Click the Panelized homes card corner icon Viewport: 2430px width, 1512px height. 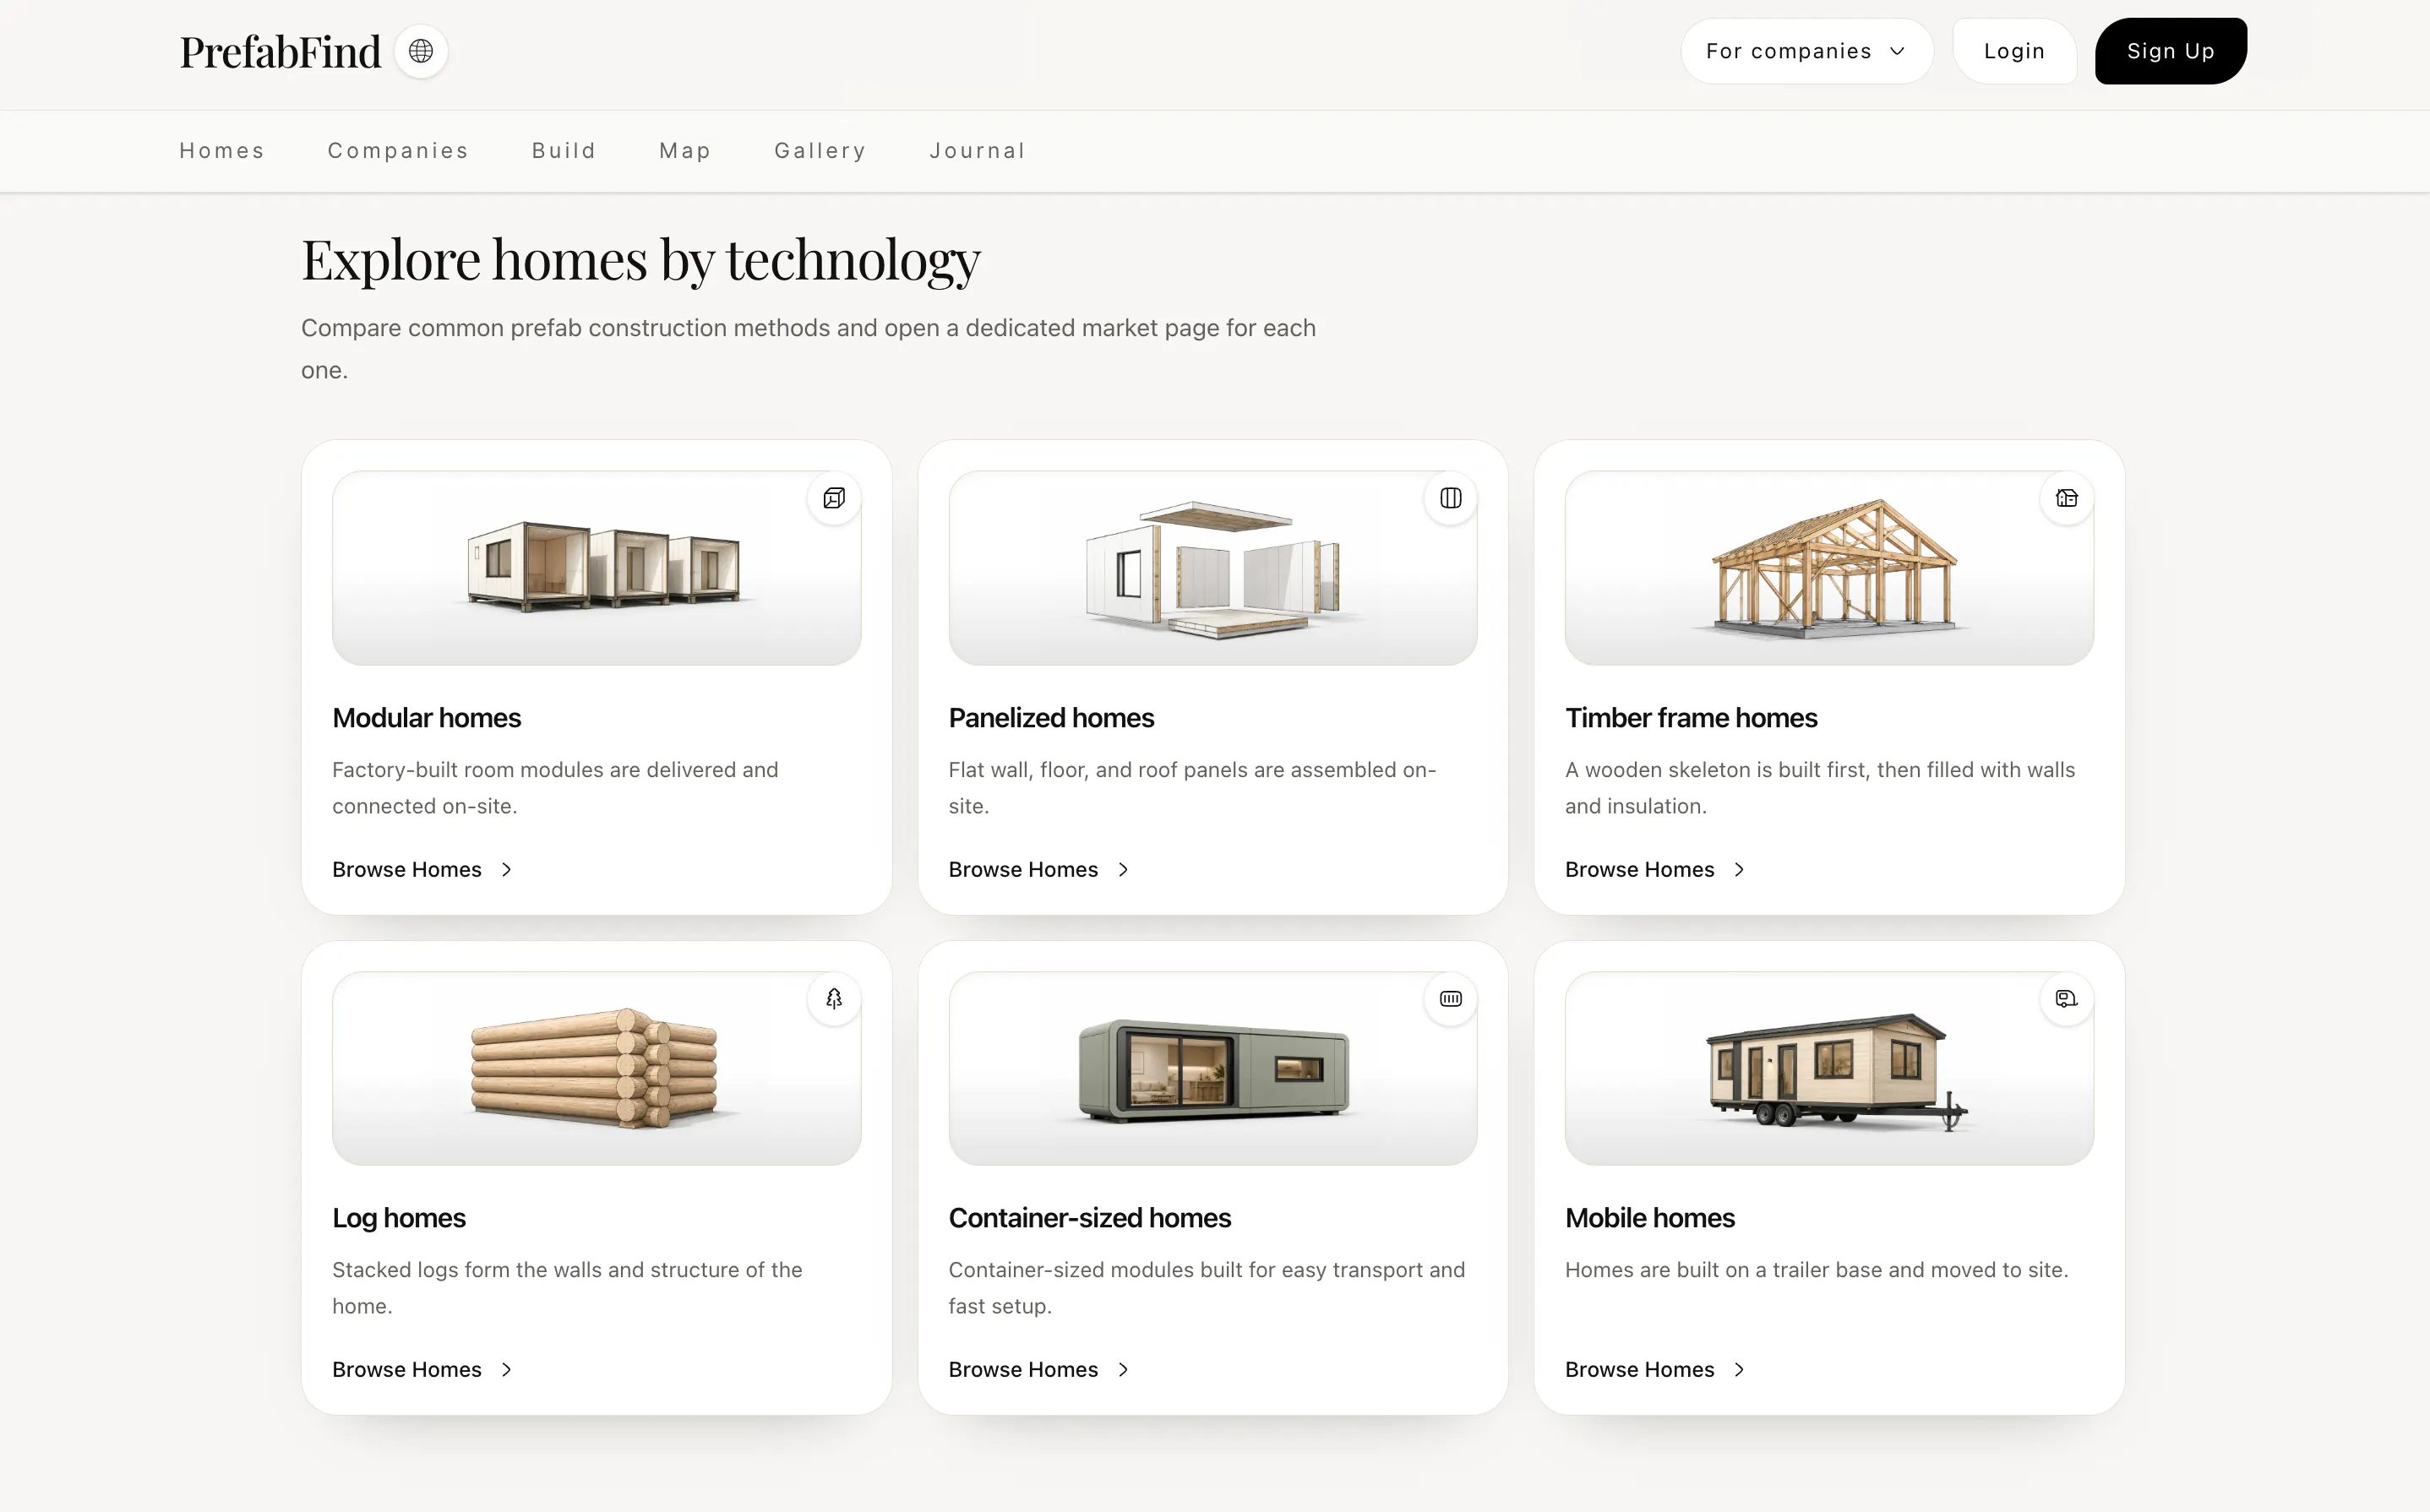point(1451,498)
